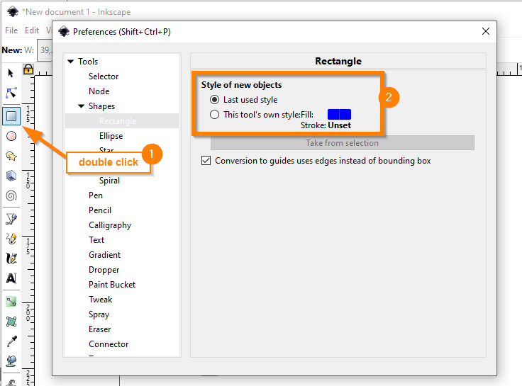Close the Preferences dialog
Viewport: 522px width, 386px height.
[486, 31]
